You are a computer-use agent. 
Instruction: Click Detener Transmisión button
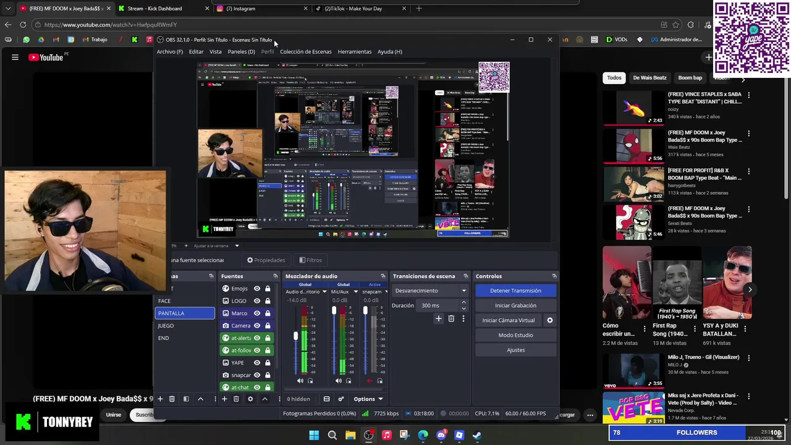coord(515,290)
